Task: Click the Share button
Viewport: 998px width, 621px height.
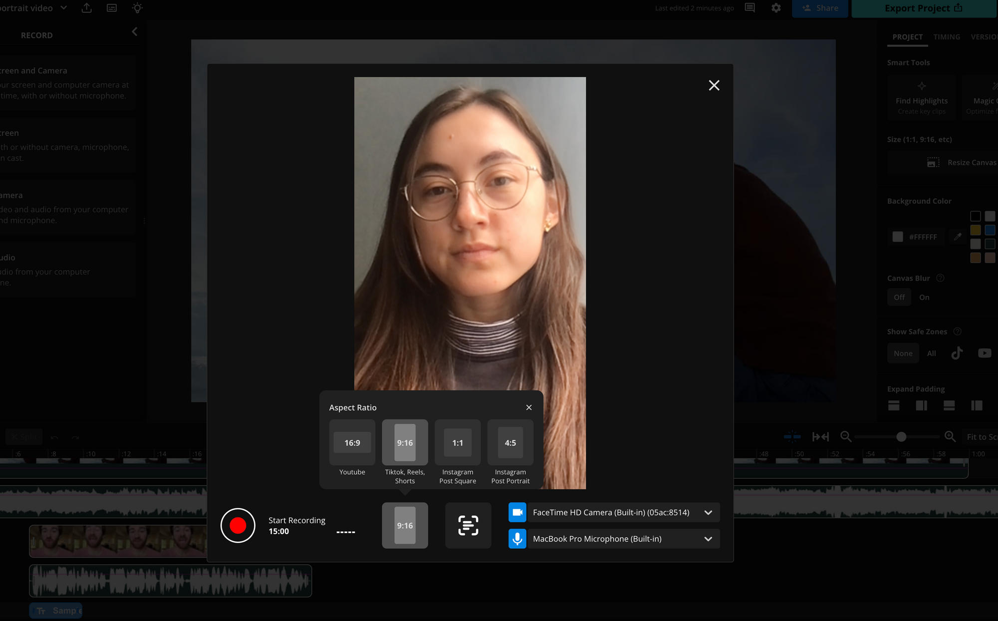Action: 820,8
